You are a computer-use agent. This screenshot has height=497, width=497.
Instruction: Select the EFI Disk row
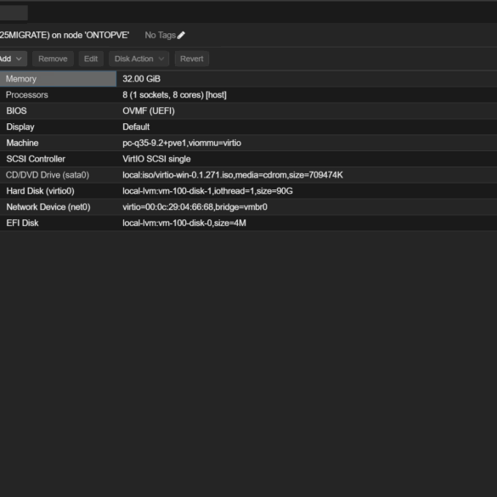coord(248,223)
